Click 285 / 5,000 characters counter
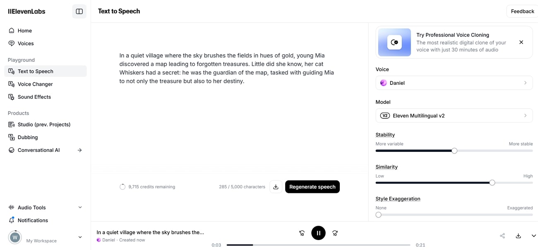The image size is (538, 250). click(x=242, y=187)
